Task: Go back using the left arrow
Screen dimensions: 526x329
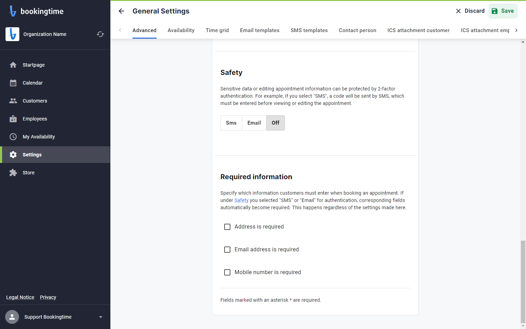Action: pos(121,11)
